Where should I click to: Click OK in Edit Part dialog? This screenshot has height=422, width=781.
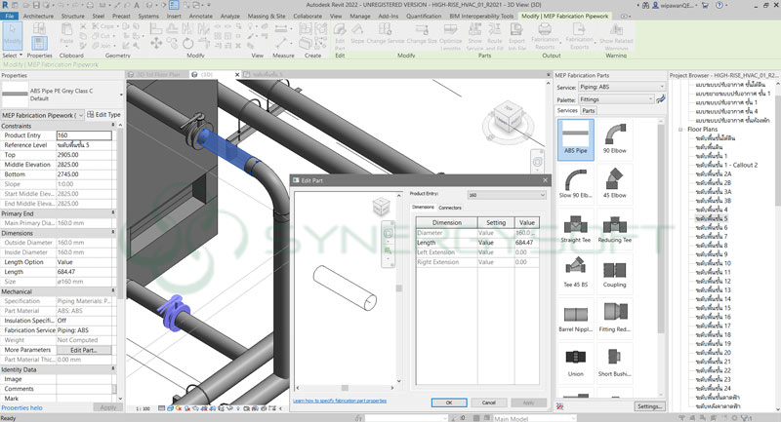point(448,402)
